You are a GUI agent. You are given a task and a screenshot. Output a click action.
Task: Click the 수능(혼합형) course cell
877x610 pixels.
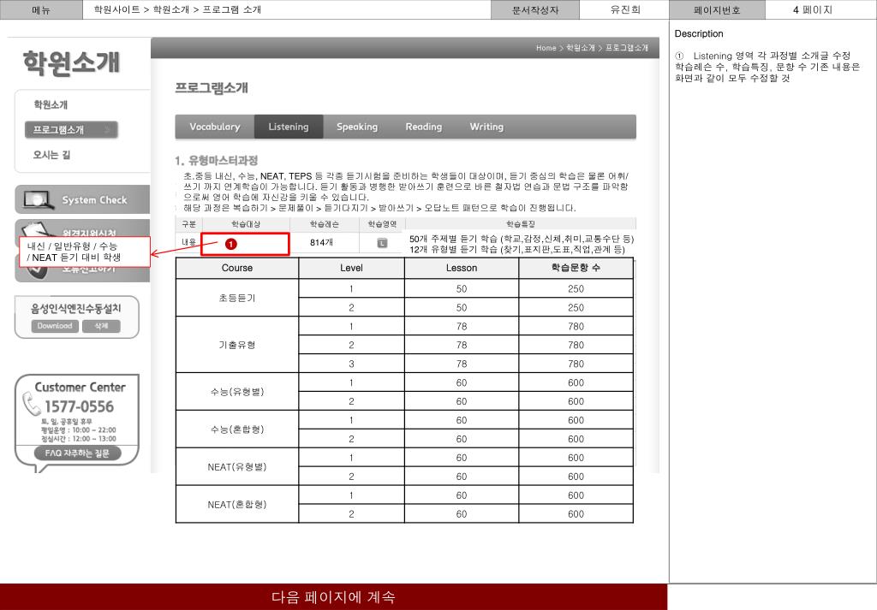(237, 429)
